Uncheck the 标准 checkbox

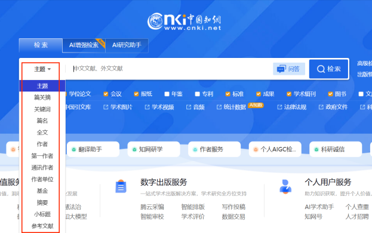pos(227,94)
